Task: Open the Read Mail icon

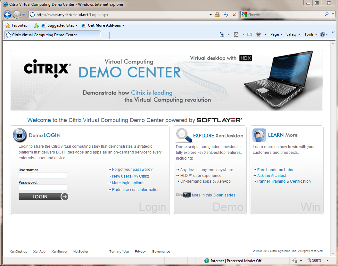Action: [249, 34]
